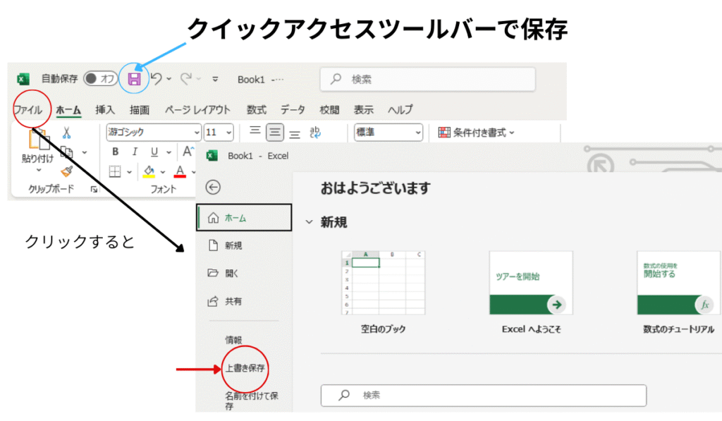722x421 pixels.
Task: Click the Paste clipboard icon
Action: [37, 142]
